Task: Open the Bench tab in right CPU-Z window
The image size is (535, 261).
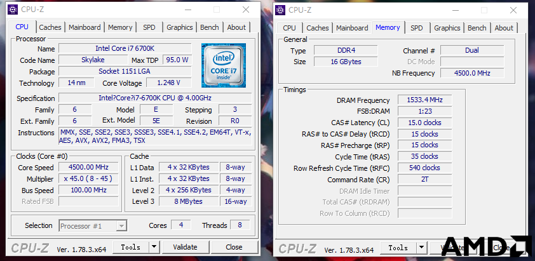Action: click(477, 28)
